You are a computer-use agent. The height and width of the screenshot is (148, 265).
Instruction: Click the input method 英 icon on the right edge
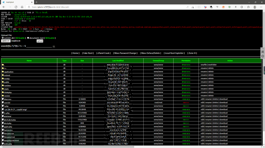point(262,52)
